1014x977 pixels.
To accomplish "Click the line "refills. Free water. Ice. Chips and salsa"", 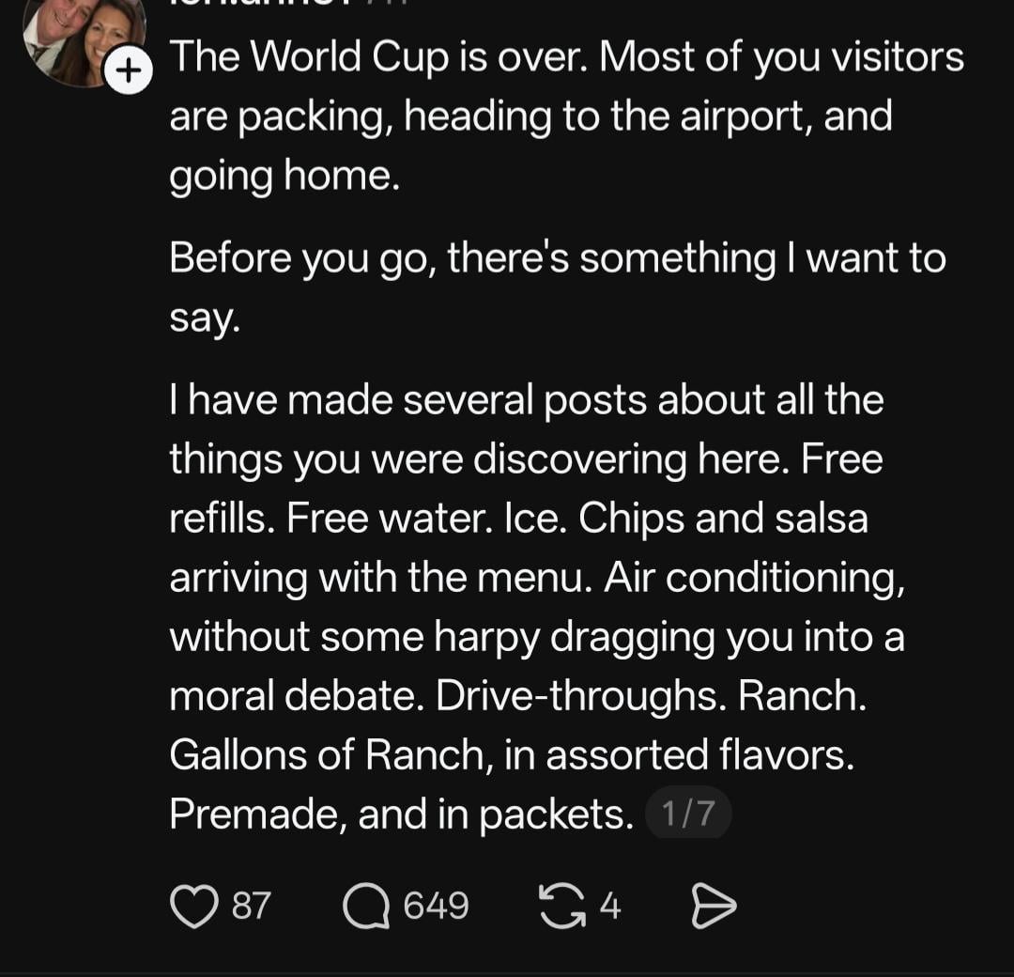I will click(x=518, y=519).
